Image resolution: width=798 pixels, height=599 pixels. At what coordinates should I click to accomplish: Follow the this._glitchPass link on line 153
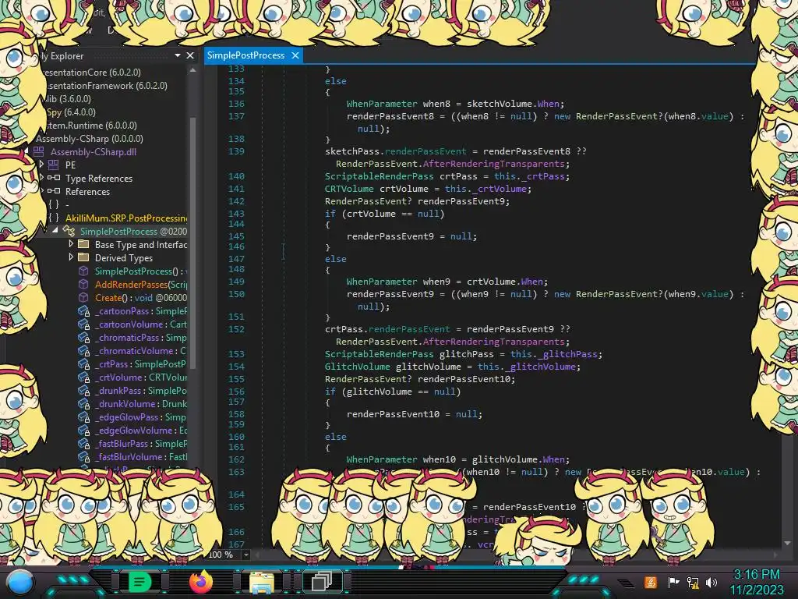point(556,354)
